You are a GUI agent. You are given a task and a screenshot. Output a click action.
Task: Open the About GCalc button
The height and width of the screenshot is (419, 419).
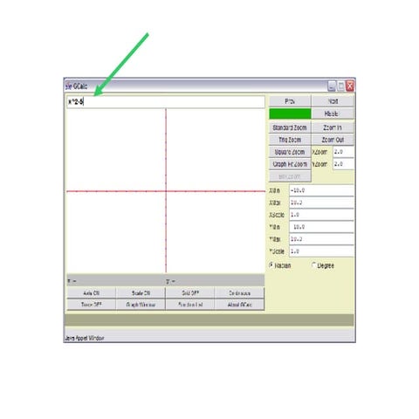click(240, 305)
